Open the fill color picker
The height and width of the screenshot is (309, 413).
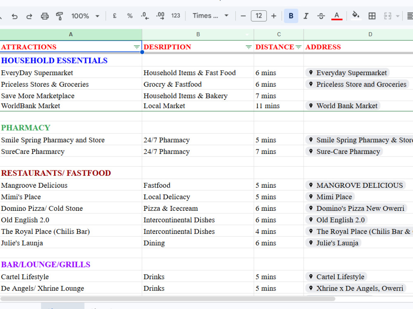(x=356, y=16)
